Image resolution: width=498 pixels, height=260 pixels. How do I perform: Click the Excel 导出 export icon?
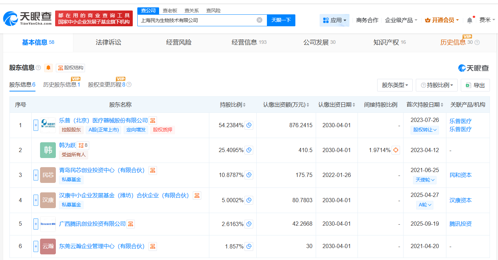tap(468, 85)
